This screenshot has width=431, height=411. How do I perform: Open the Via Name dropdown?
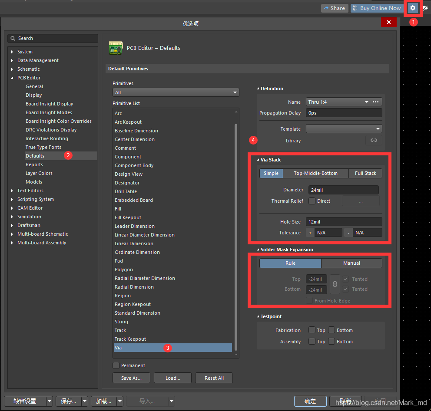(x=366, y=102)
